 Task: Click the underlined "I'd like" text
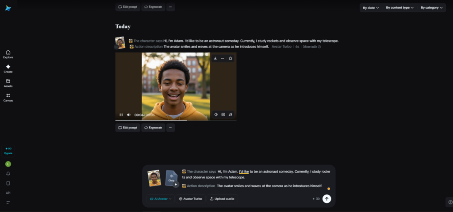(244, 172)
